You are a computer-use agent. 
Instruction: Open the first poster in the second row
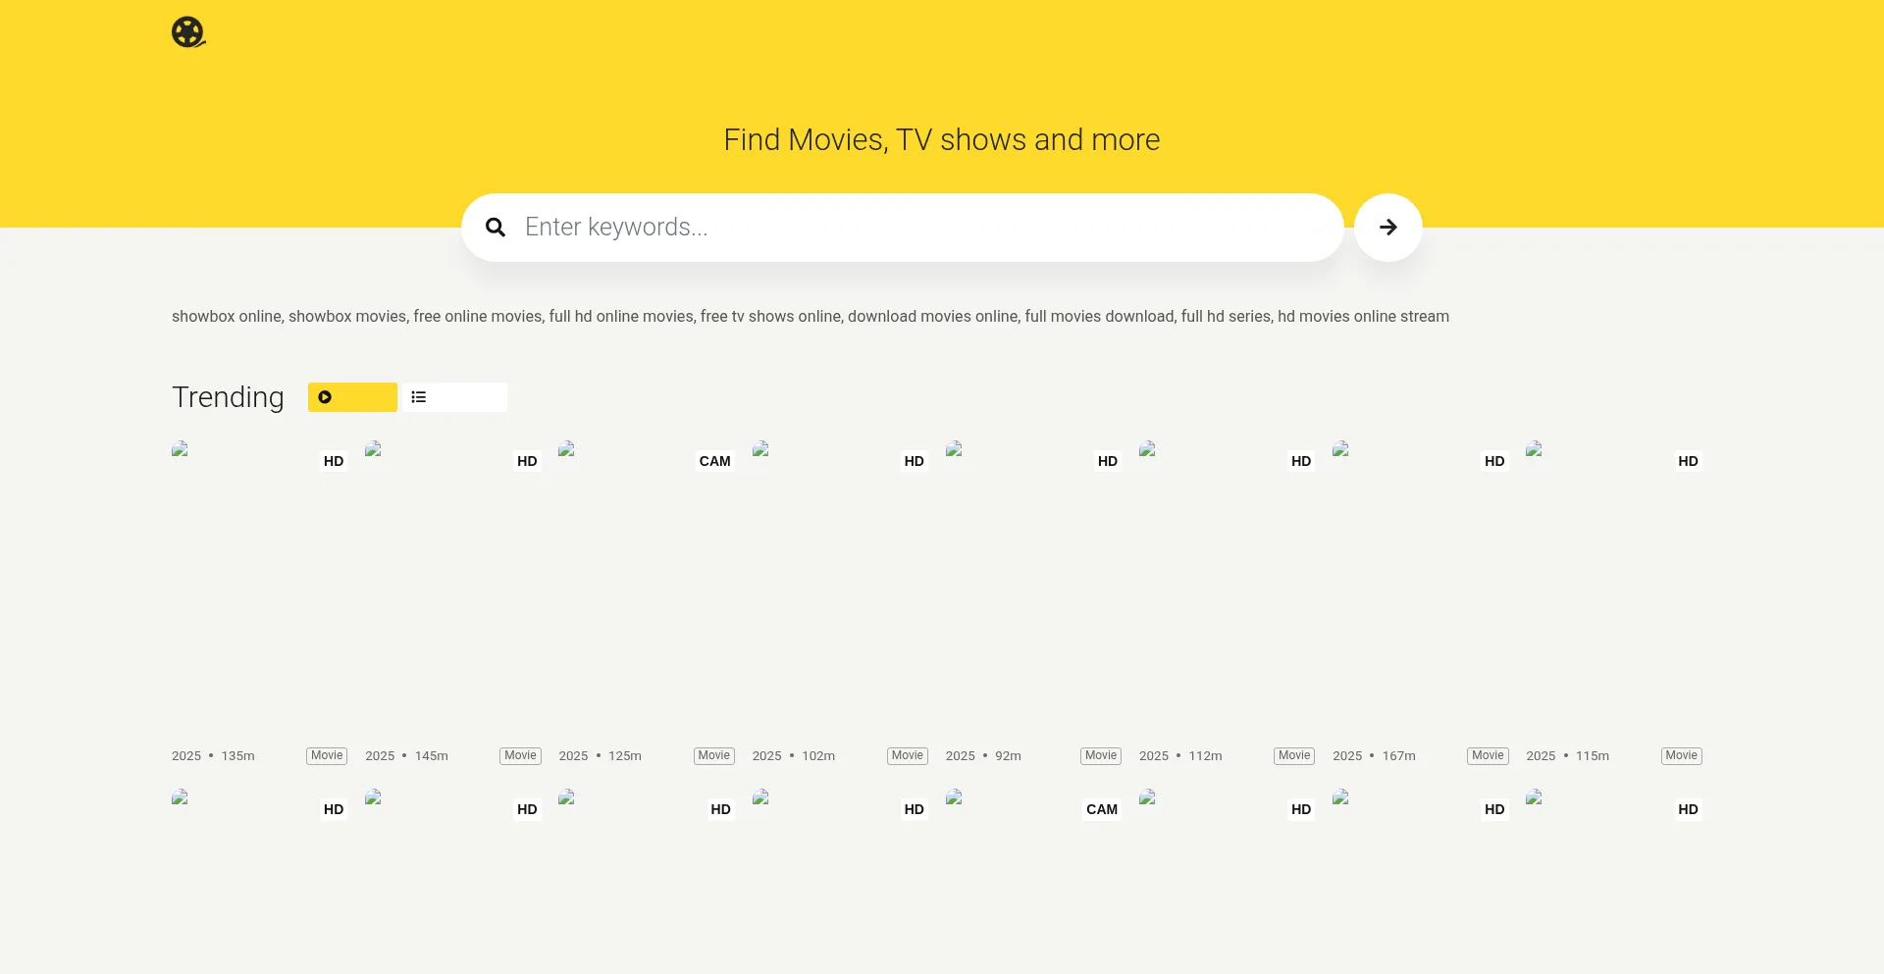[x=259, y=883]
